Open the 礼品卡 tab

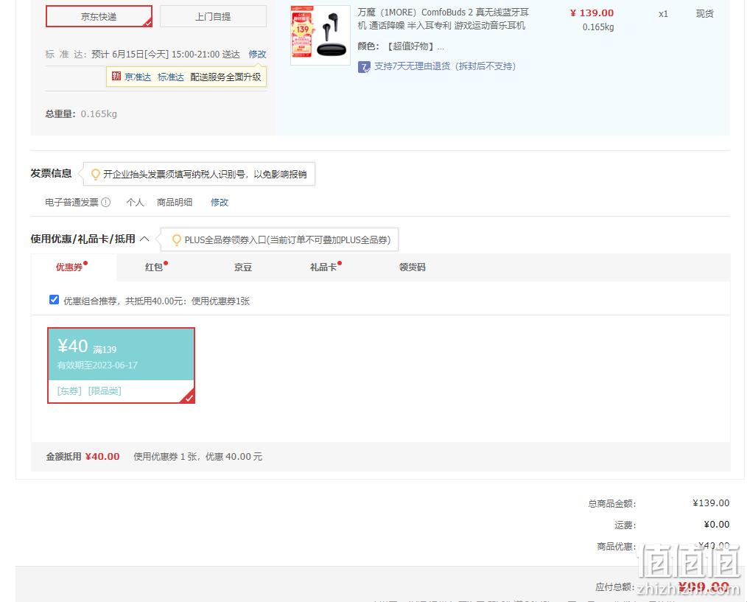pos(323,267)
